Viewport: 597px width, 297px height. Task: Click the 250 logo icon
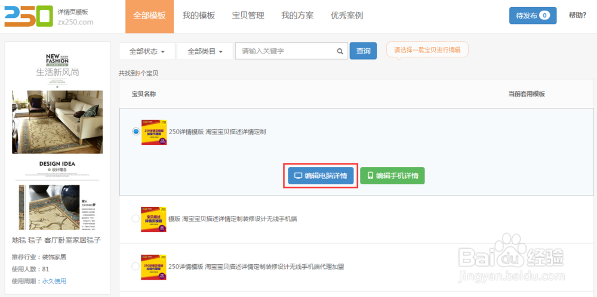click(29, 16)
